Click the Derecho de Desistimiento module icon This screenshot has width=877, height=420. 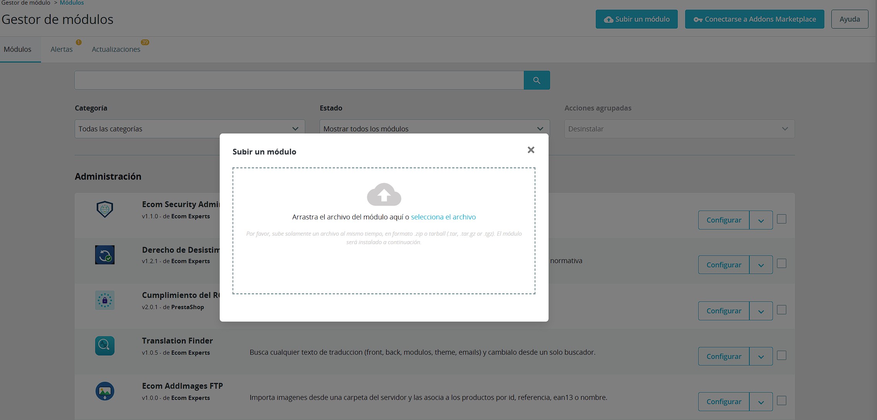104,255
